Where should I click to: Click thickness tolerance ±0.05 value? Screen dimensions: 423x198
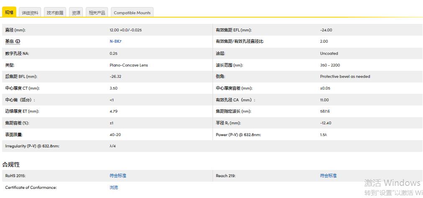click(325, 88)
